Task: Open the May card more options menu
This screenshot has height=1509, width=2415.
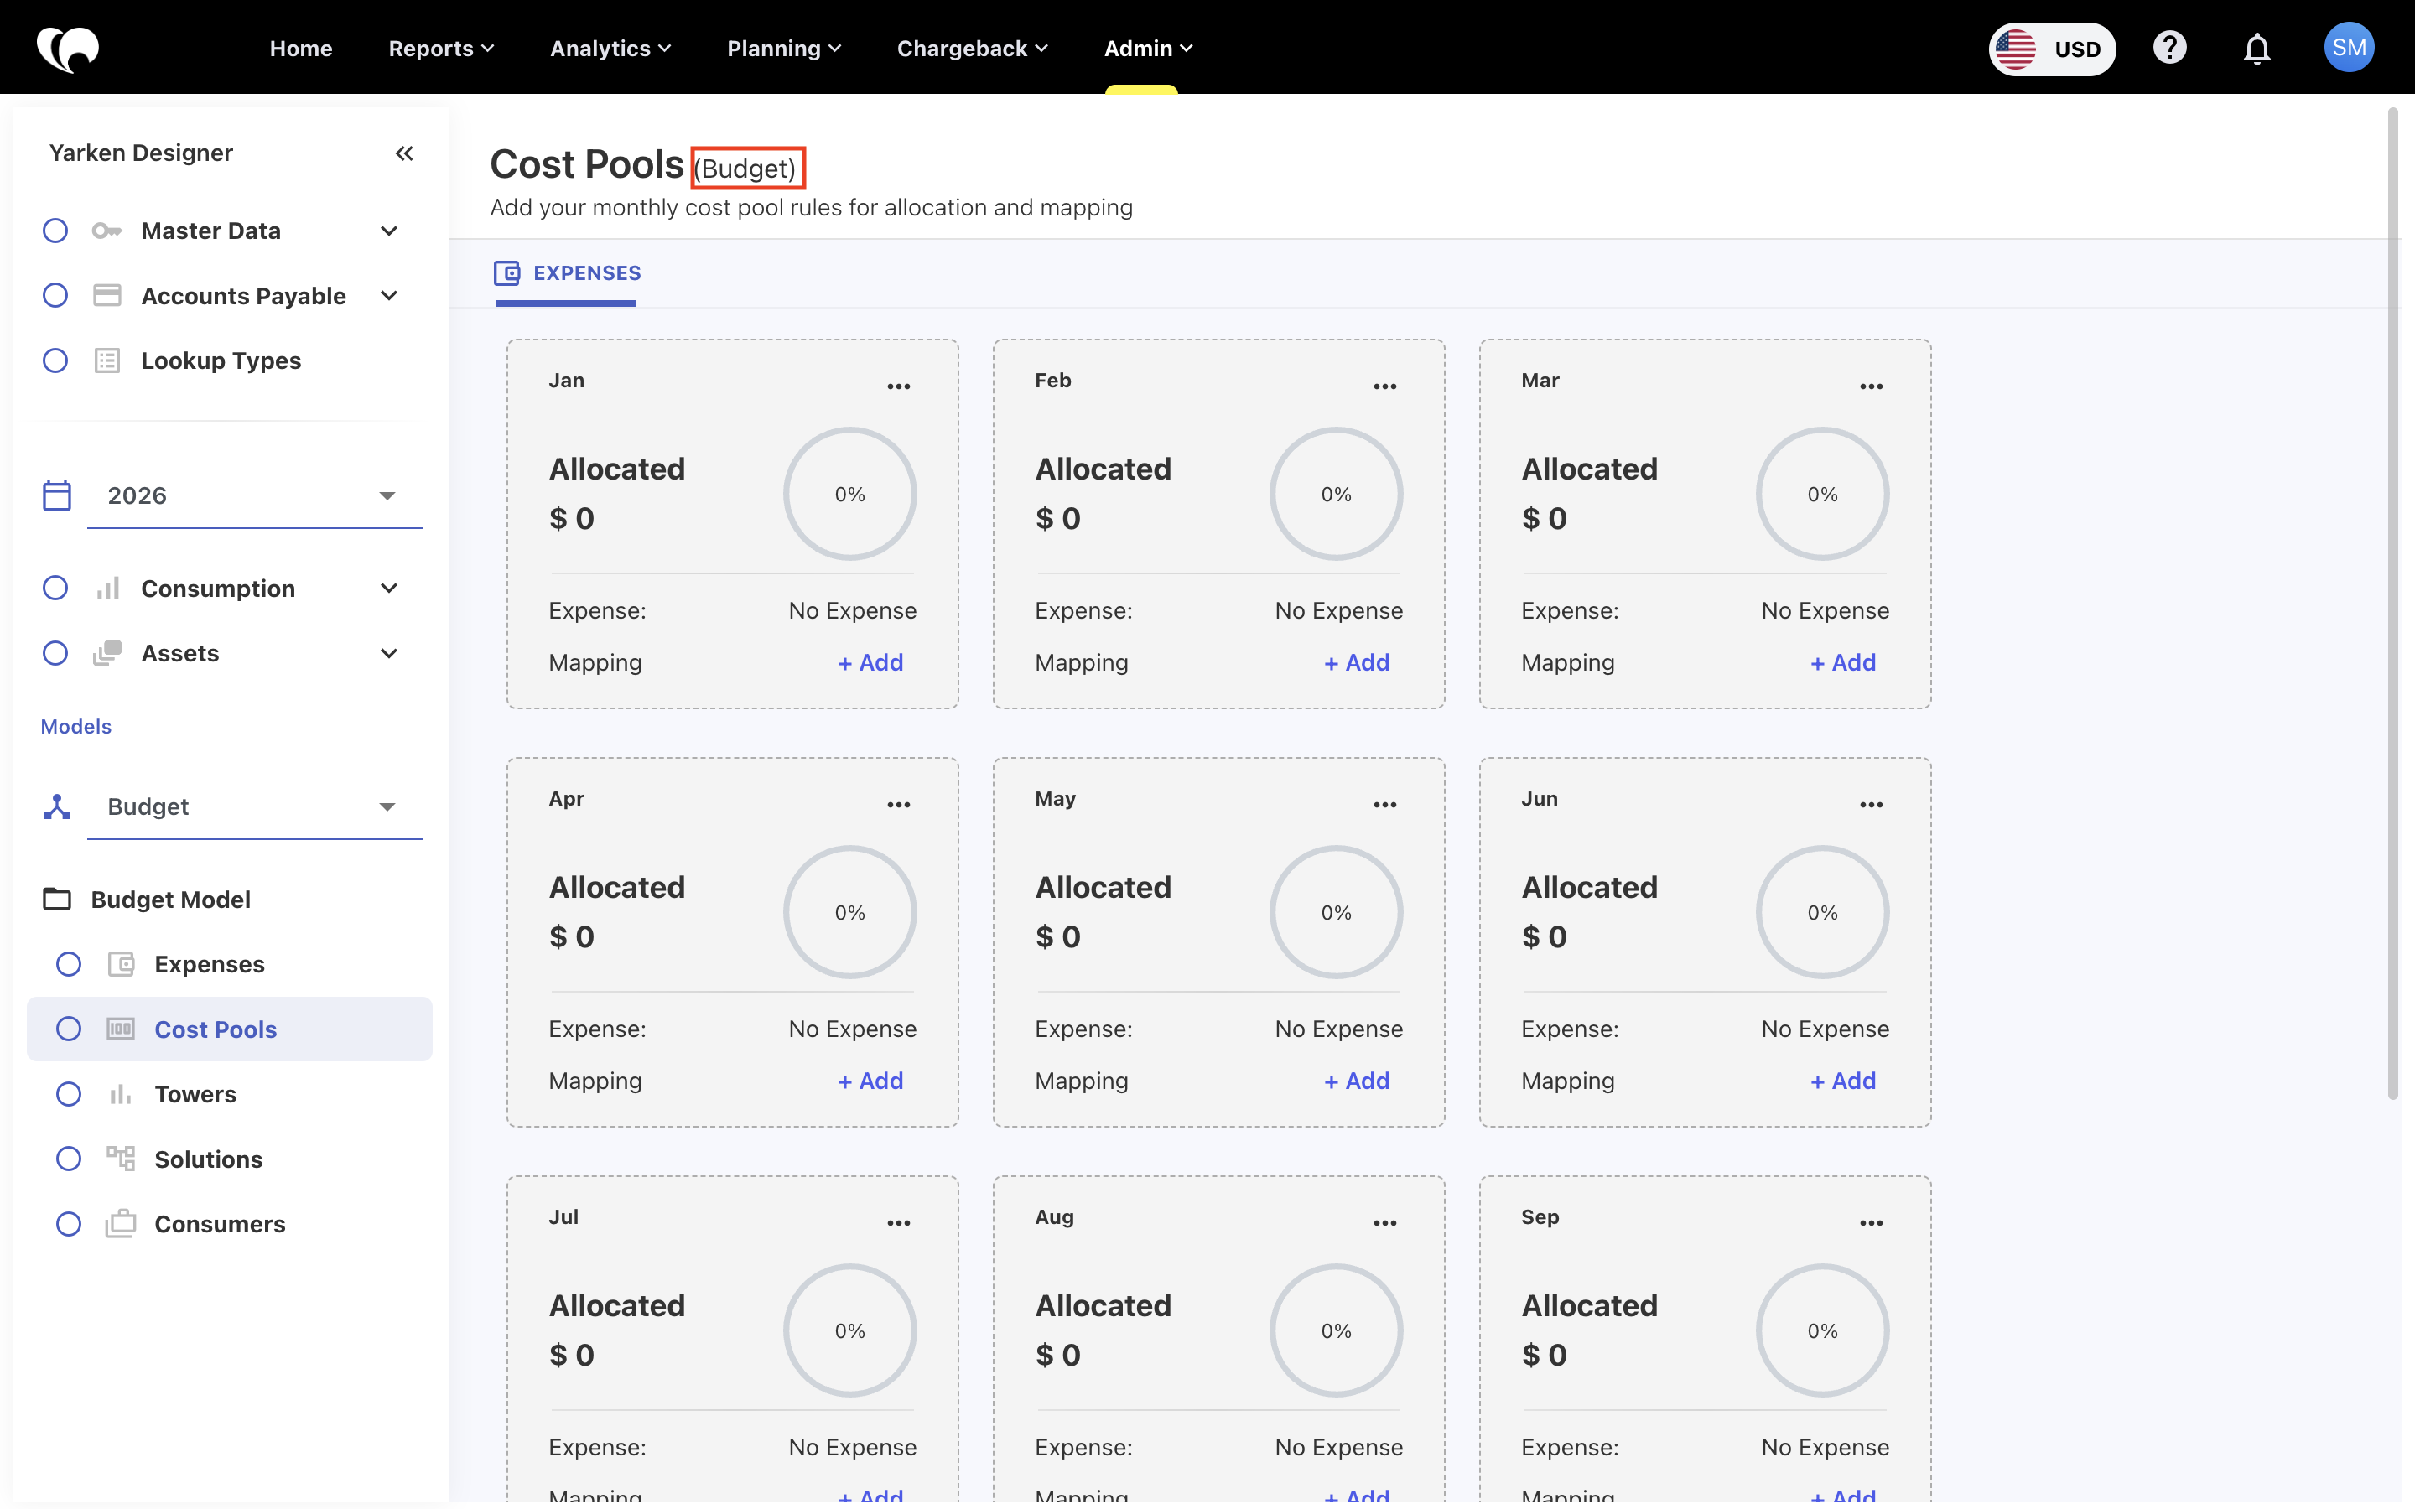Action: point(1385,805)
